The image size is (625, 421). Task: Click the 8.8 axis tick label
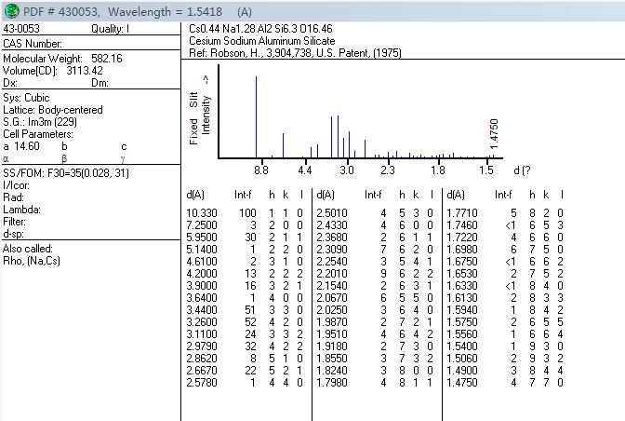261,170
